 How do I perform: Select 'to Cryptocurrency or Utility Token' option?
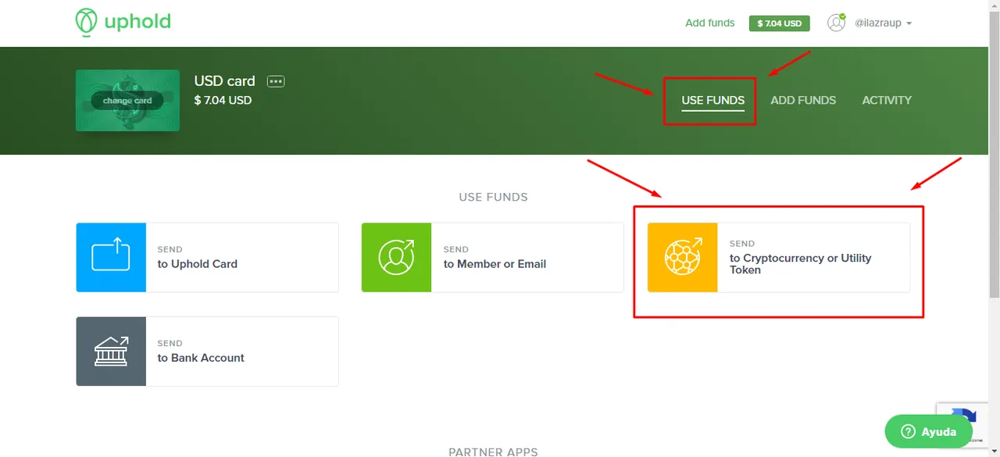pyautogui.click(x=779, y=258)
